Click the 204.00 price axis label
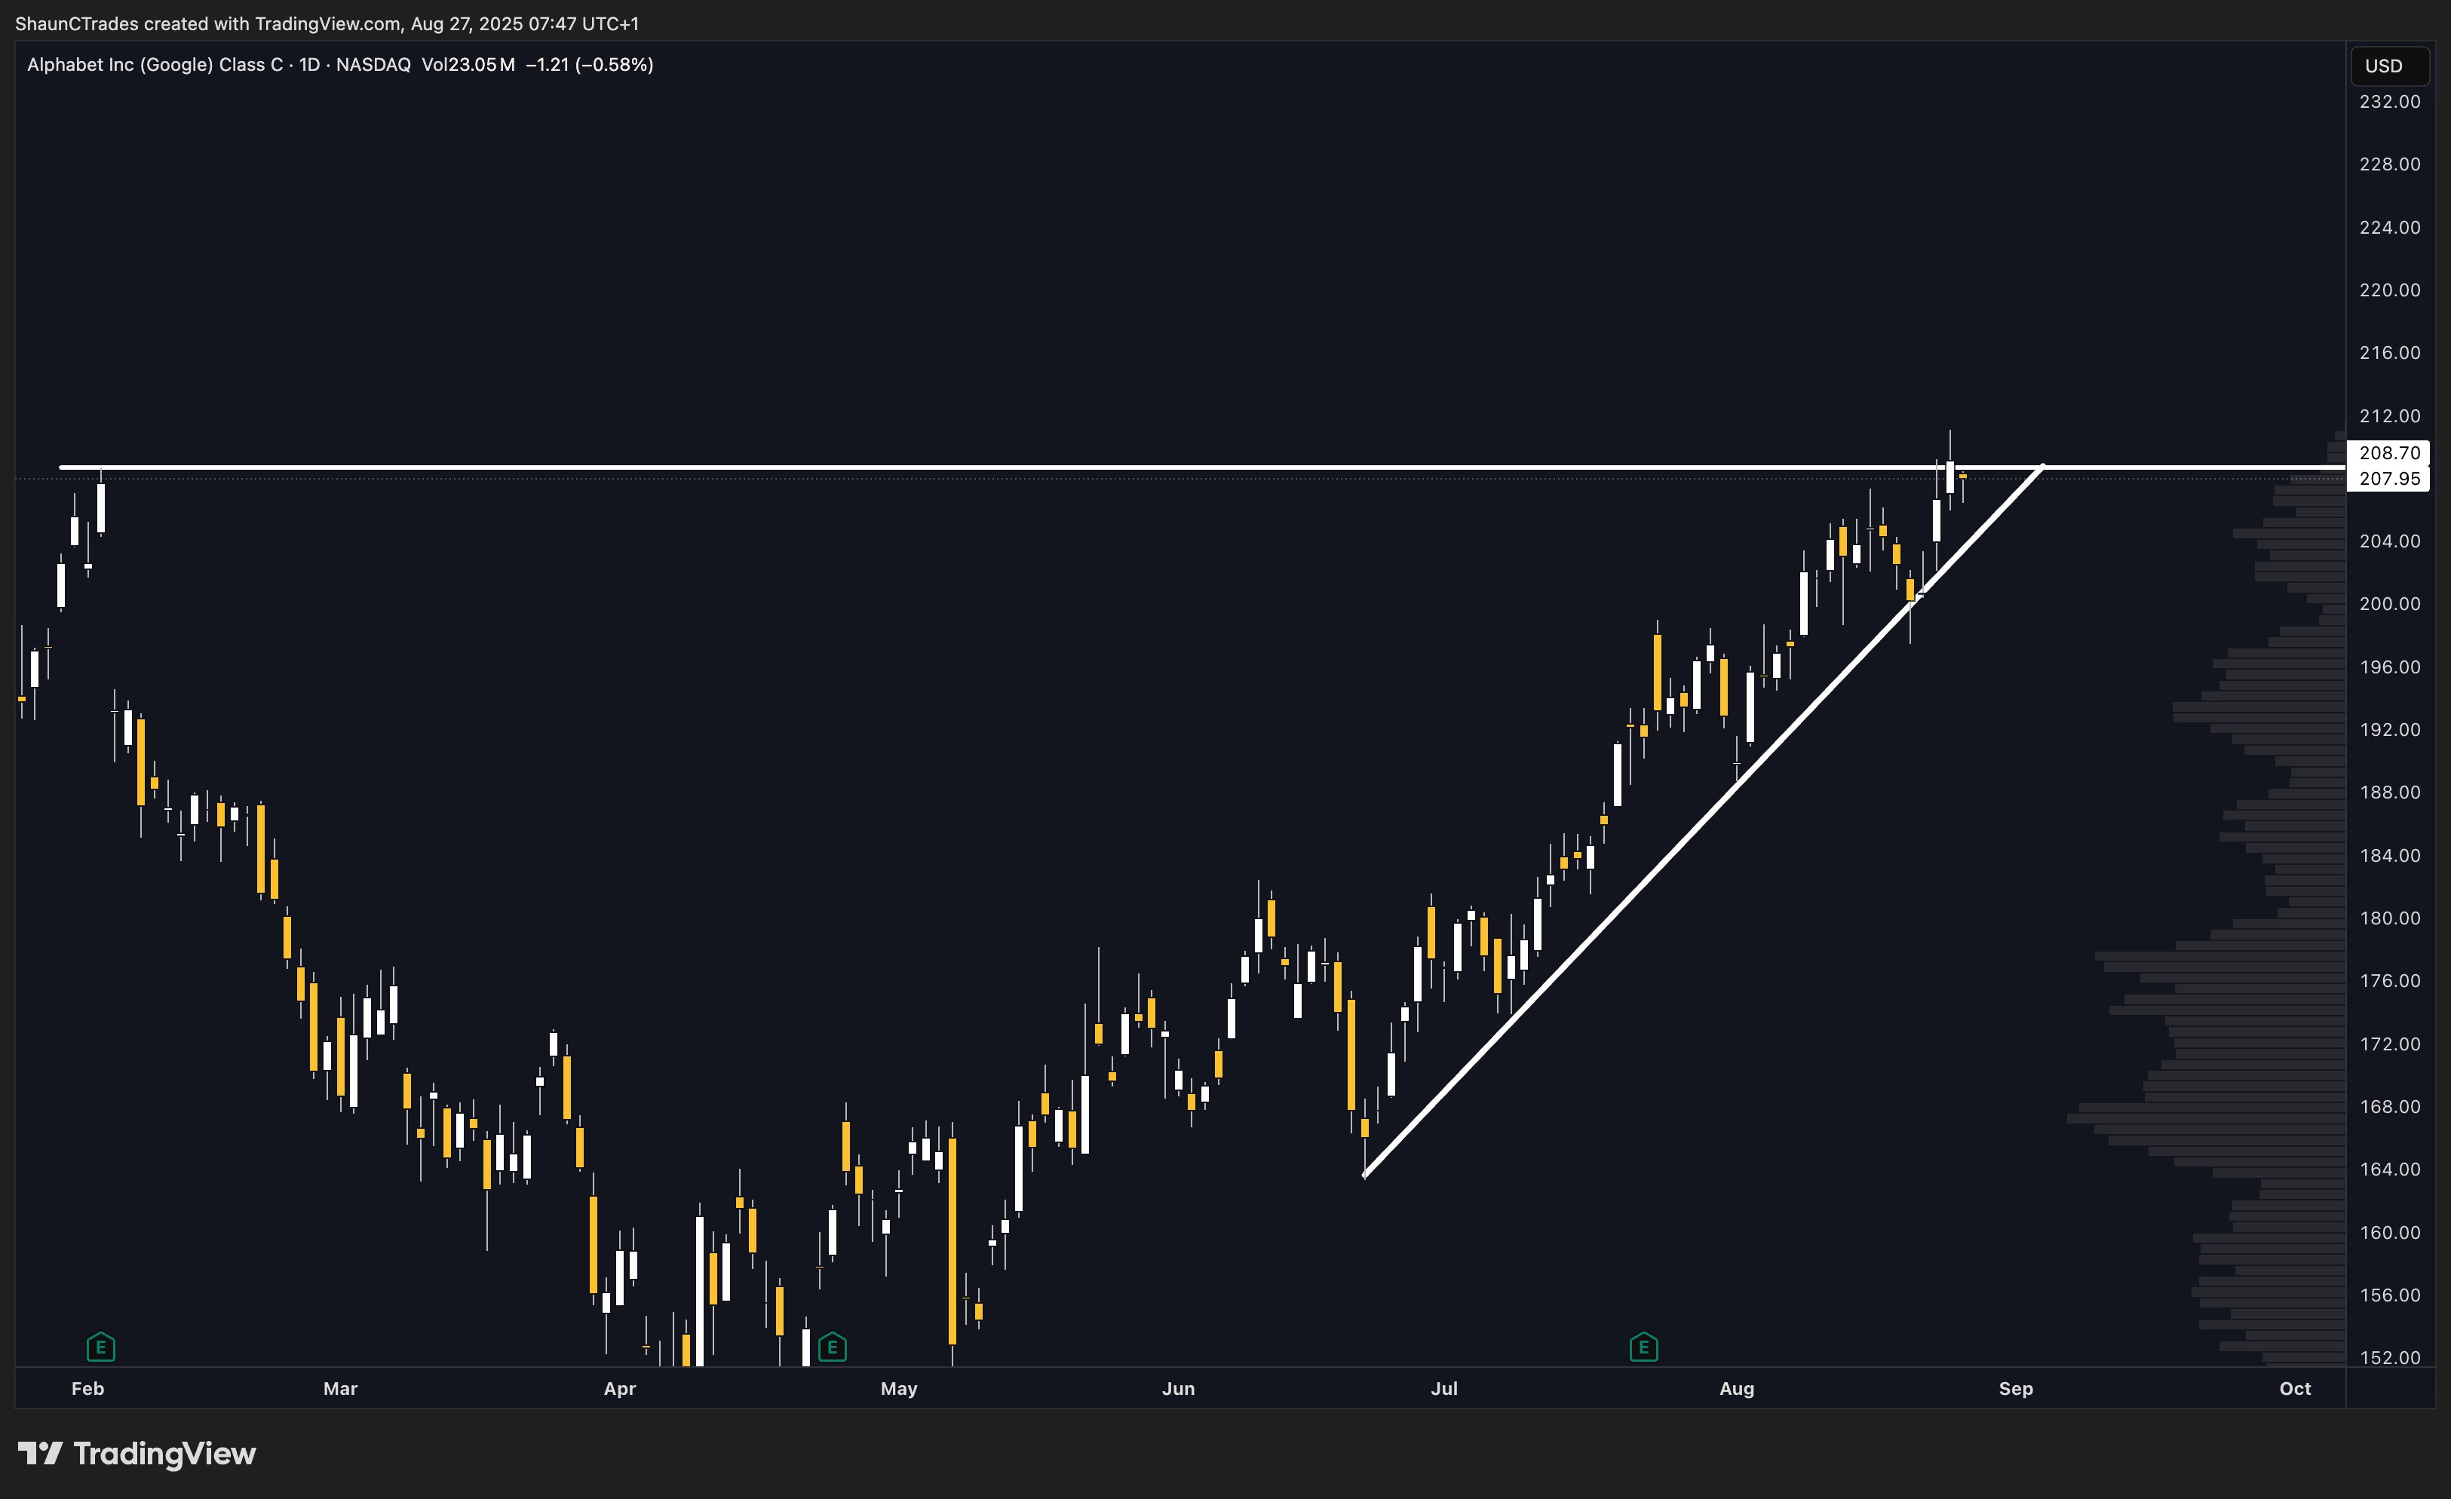The image size is (2451, 1499). (x=2391, y=541)
